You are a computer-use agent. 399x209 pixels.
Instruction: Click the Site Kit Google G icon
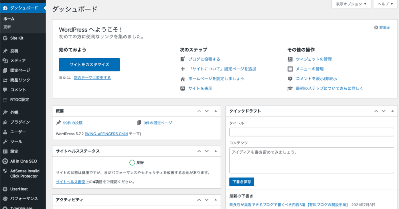5,38
